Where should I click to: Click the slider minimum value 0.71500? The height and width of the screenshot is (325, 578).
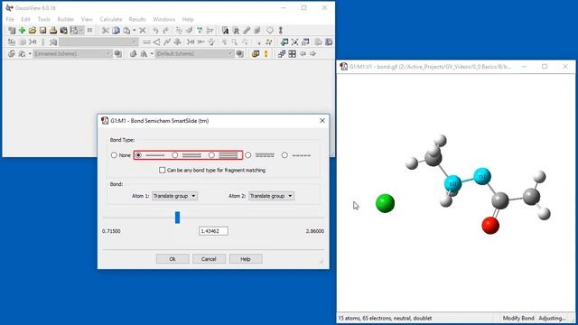(111, 231)
